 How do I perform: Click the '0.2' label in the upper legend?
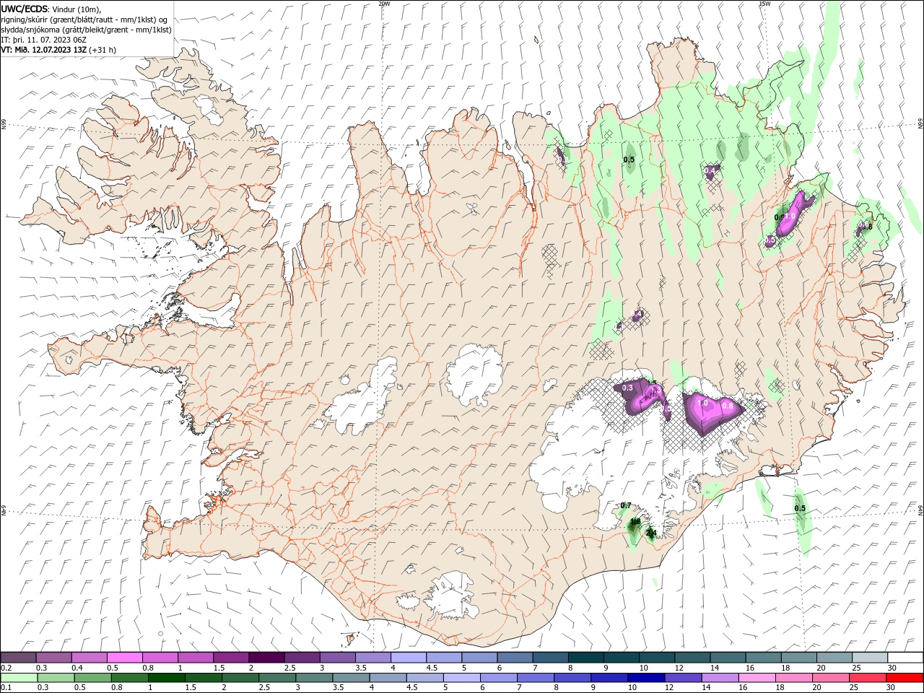pos(5,668)
